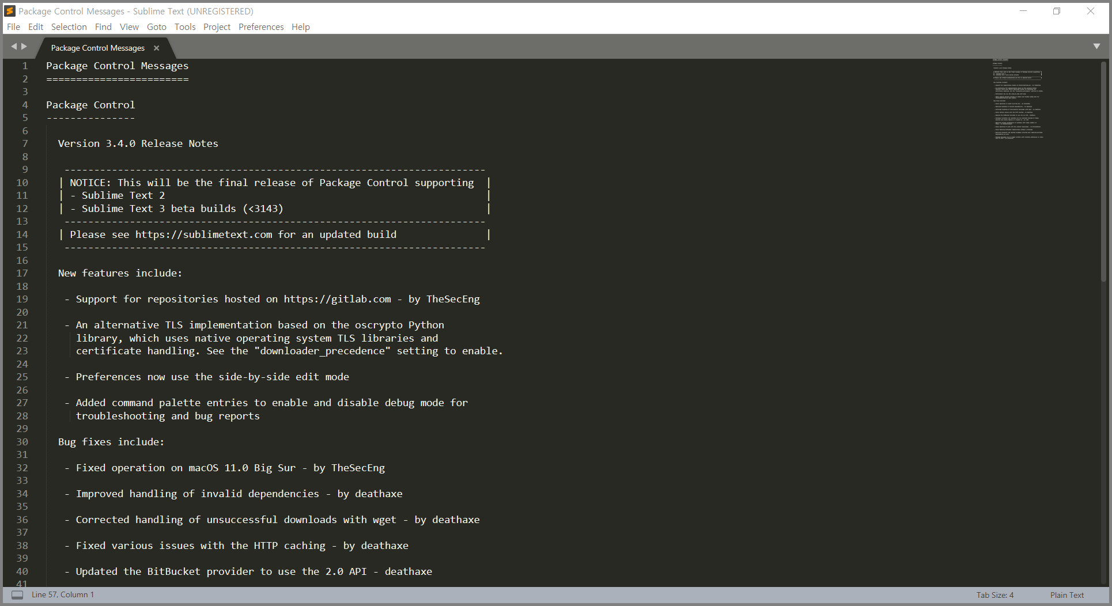Change Tab Size: 4 setting
Screen dimensions: 1112x606
click(x=995, y=595)
